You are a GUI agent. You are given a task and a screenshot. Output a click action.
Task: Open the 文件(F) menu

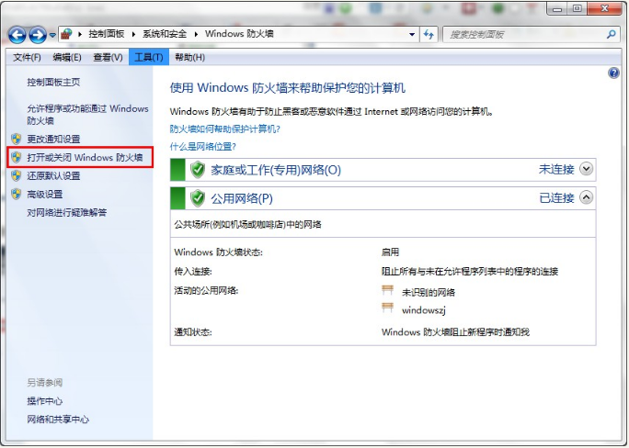pos(27,58)
